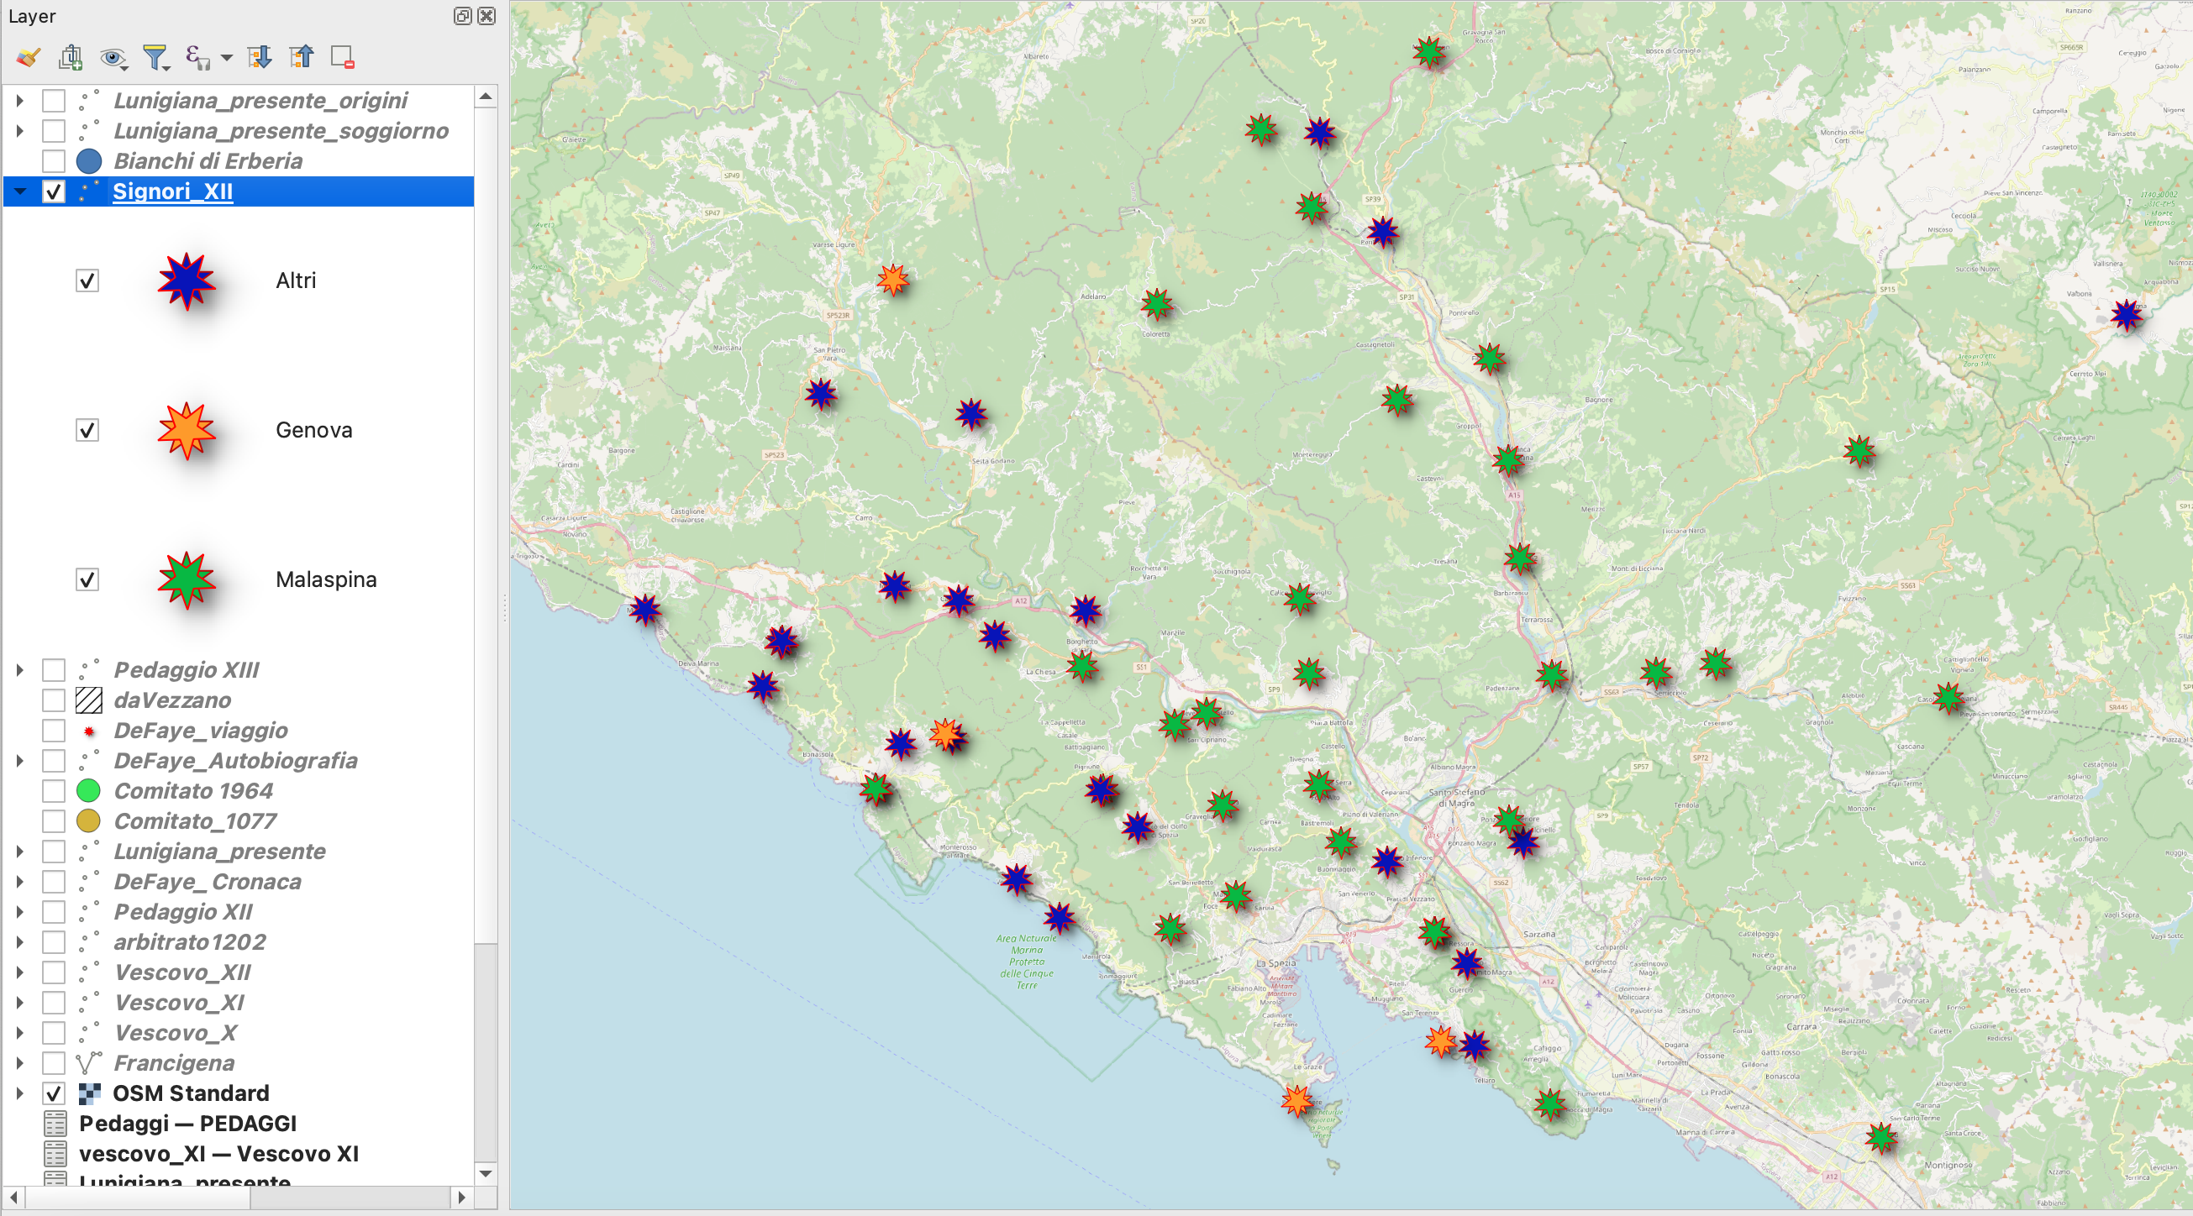Enable Lunigiana_presente_origini layer checkbox
This screenshot has width=2193, height=1216.
[x=54, y=101]
